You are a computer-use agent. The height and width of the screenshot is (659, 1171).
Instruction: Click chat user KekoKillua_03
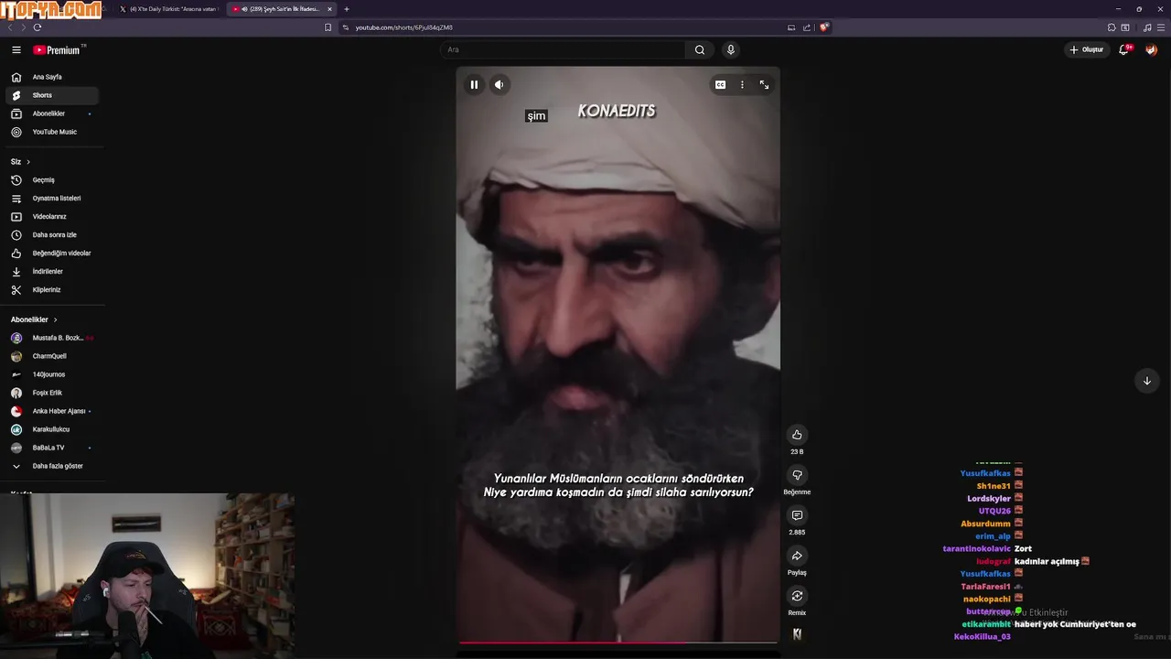point(982,637)
